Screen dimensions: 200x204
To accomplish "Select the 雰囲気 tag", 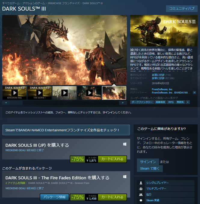I will coord(180,102).
